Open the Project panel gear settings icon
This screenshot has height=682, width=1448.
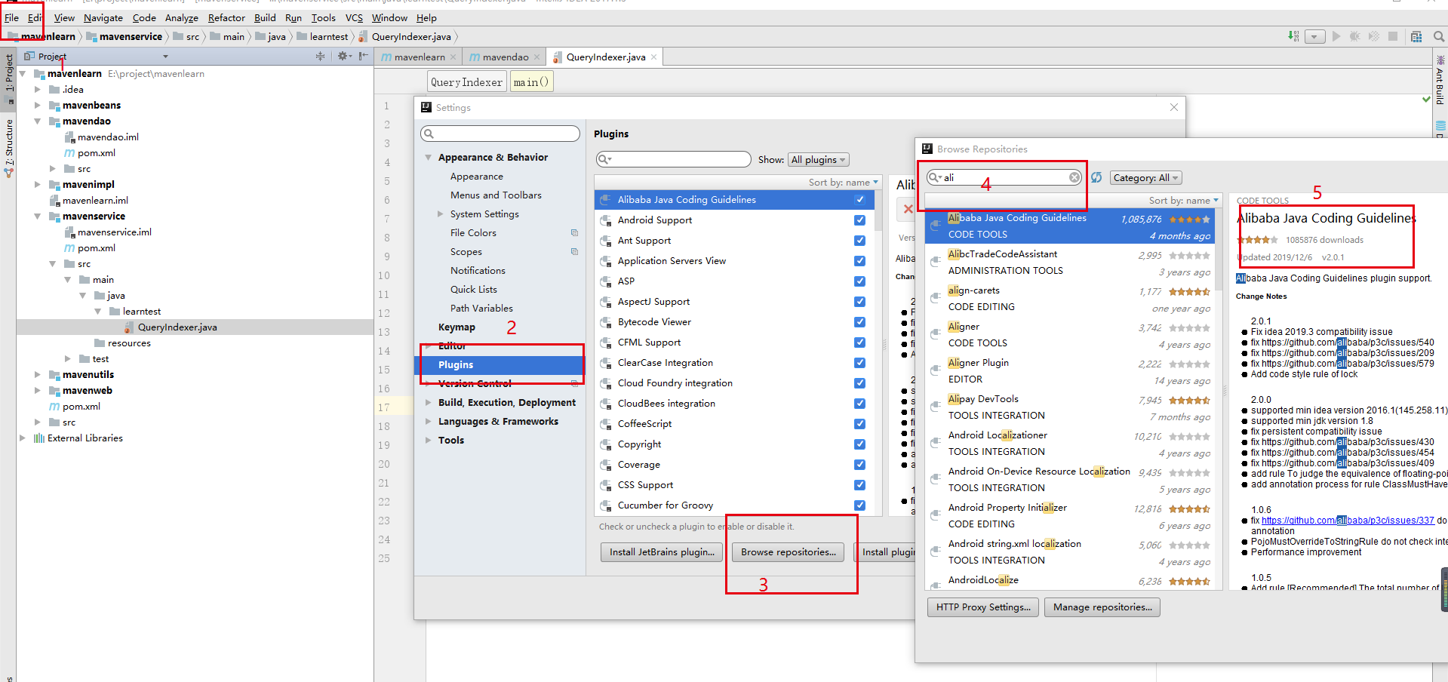point(343,56)
